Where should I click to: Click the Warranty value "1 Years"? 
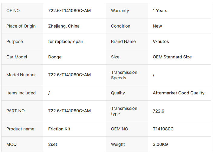[x=160, y=11]
